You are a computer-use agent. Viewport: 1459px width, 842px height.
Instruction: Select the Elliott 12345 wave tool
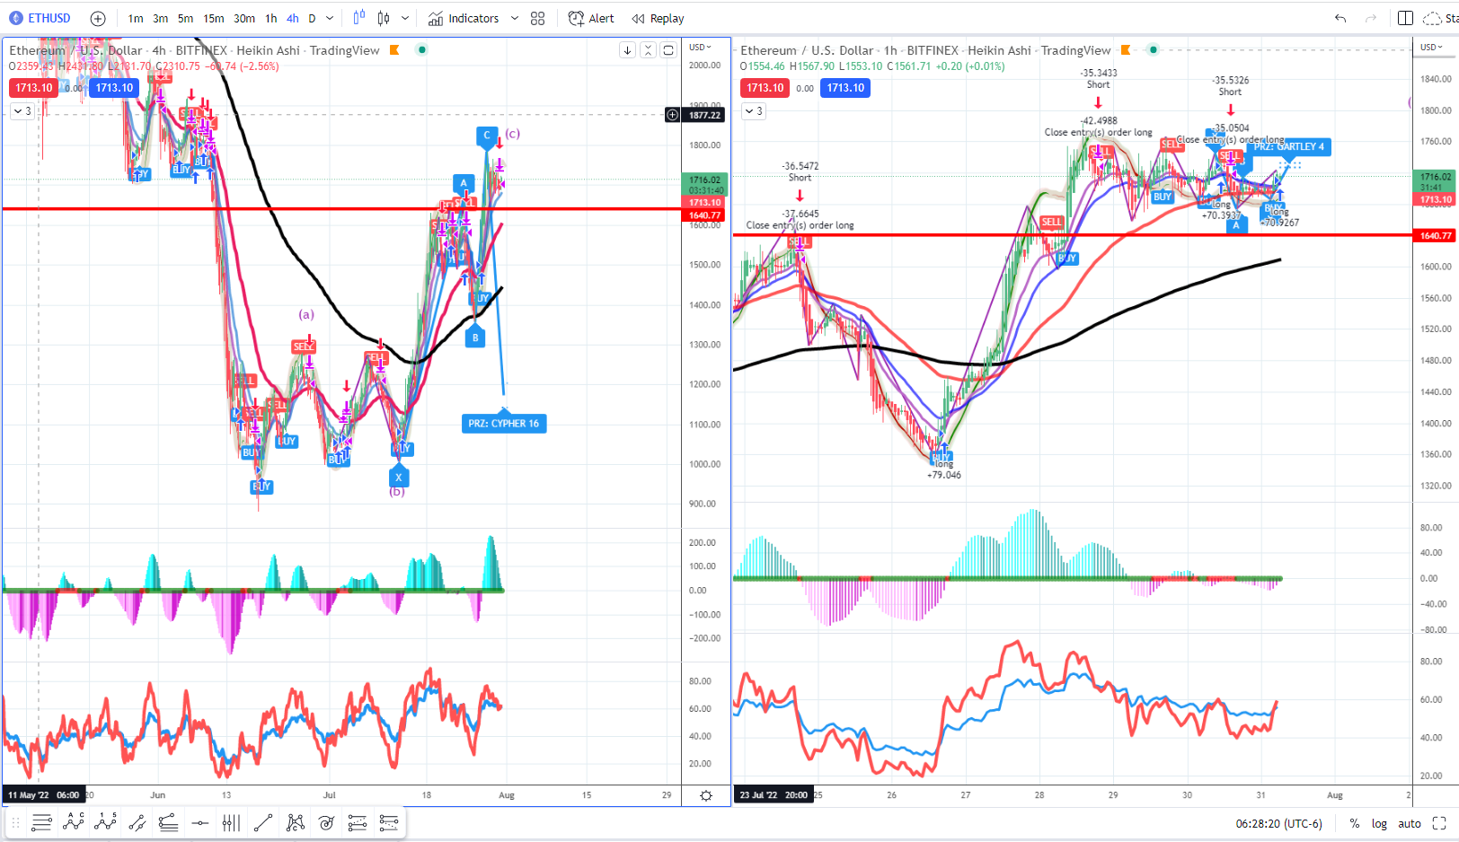pos(105,822)
